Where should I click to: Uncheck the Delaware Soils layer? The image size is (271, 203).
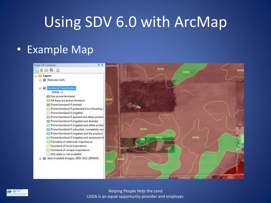(x=44, y=80)
